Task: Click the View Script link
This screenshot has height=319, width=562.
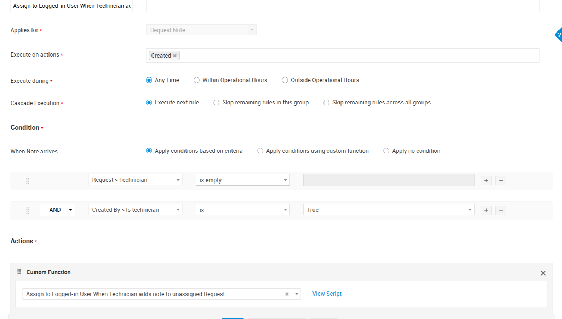Action: [x=327, y=294]
